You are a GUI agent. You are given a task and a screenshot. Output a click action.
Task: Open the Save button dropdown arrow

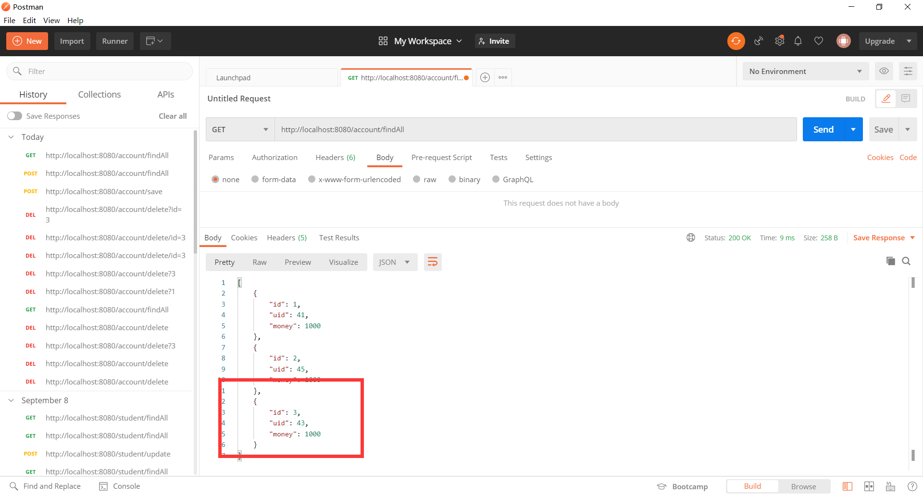coord(908,129)
